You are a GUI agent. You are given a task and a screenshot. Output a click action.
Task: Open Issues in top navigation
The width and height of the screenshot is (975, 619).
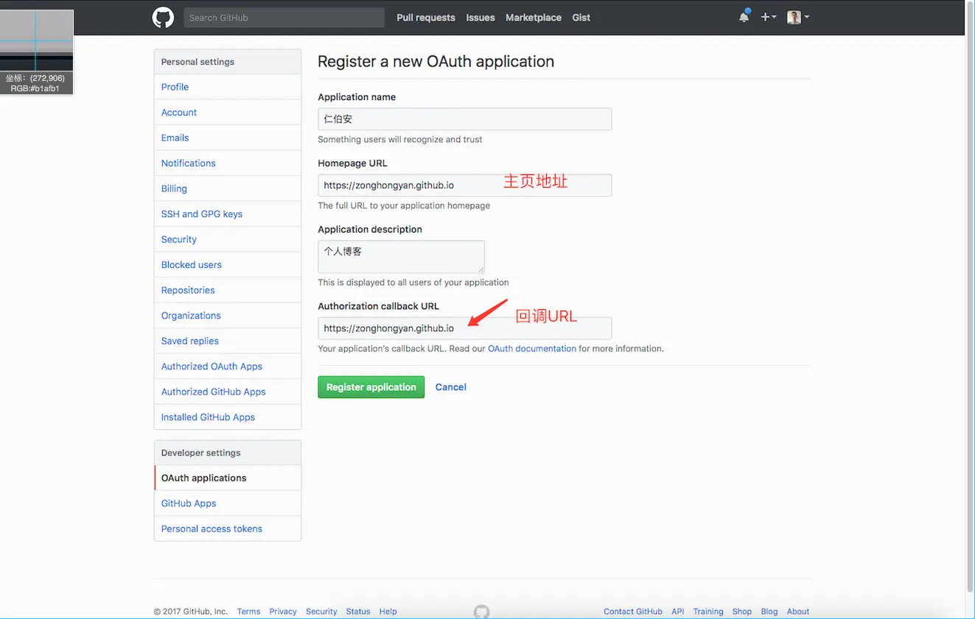pos(480,18)
